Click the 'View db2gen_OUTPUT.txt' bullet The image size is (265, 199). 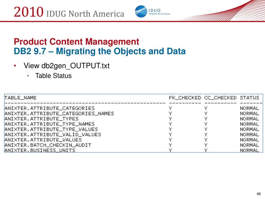click(x=67, y=66)
